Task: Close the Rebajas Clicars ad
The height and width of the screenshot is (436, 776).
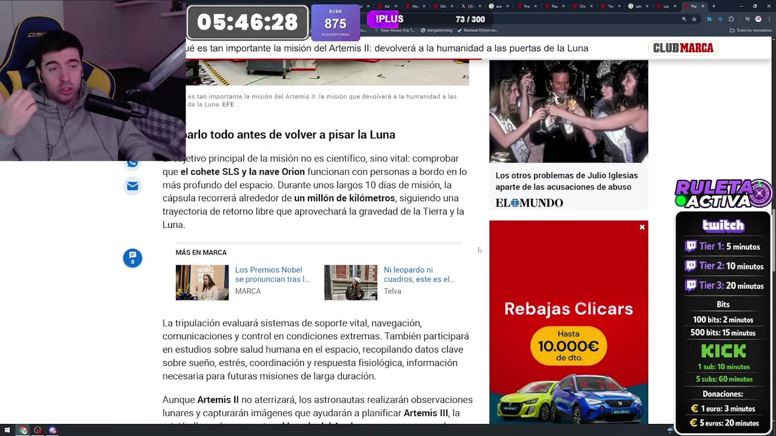Action: 642,228
